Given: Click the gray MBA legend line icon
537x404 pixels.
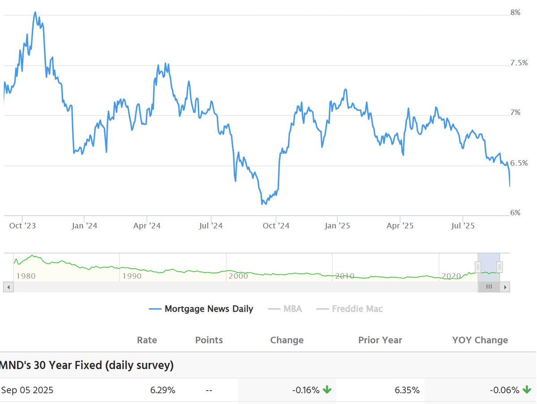Looking at the screenshot, I should point(273,309).
